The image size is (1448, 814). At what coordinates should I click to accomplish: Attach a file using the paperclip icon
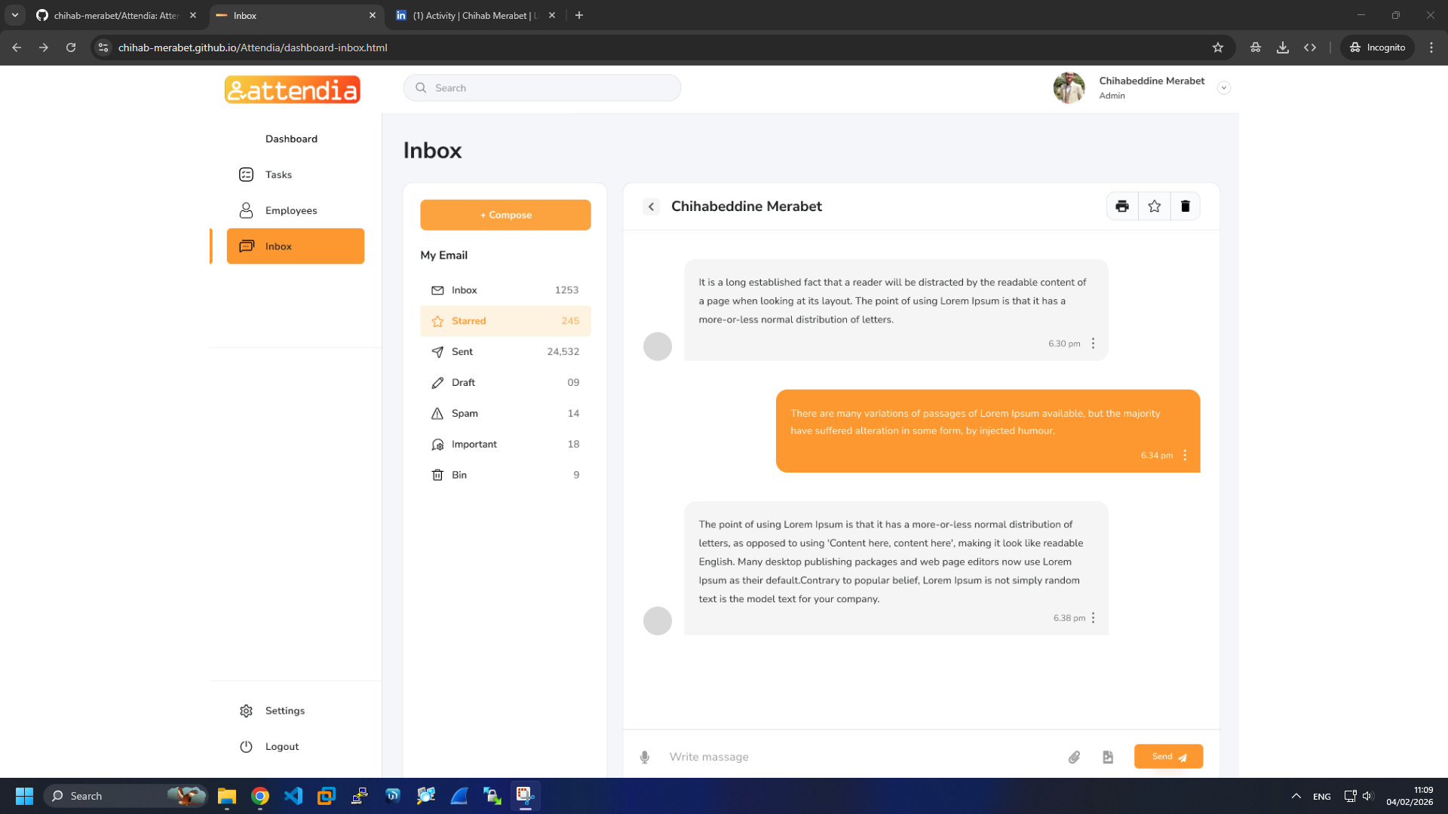coord(1074,757)
